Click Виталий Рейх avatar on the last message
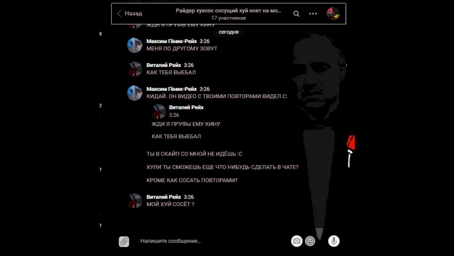The height and width of the screenshot is (256, 454). [134, 201]
